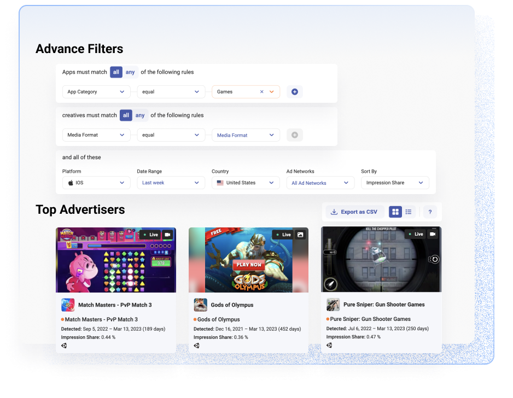The image size is (513, 398).
Task: Click image format icon on Gods of Olympus creative
Action: [300, 235]
